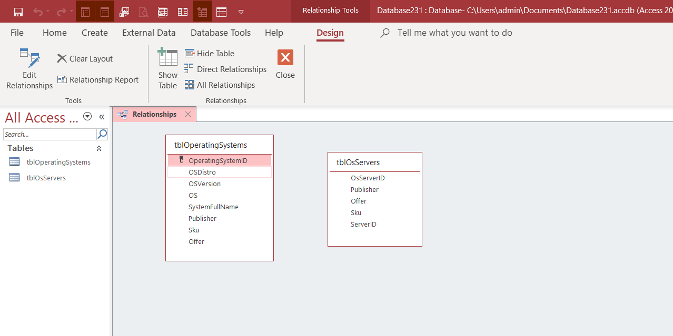Click the Undo arrow icon
Image resolution: width=673 pixels, height=336 pixels.
pyautogui.click(x=38, y=12)
